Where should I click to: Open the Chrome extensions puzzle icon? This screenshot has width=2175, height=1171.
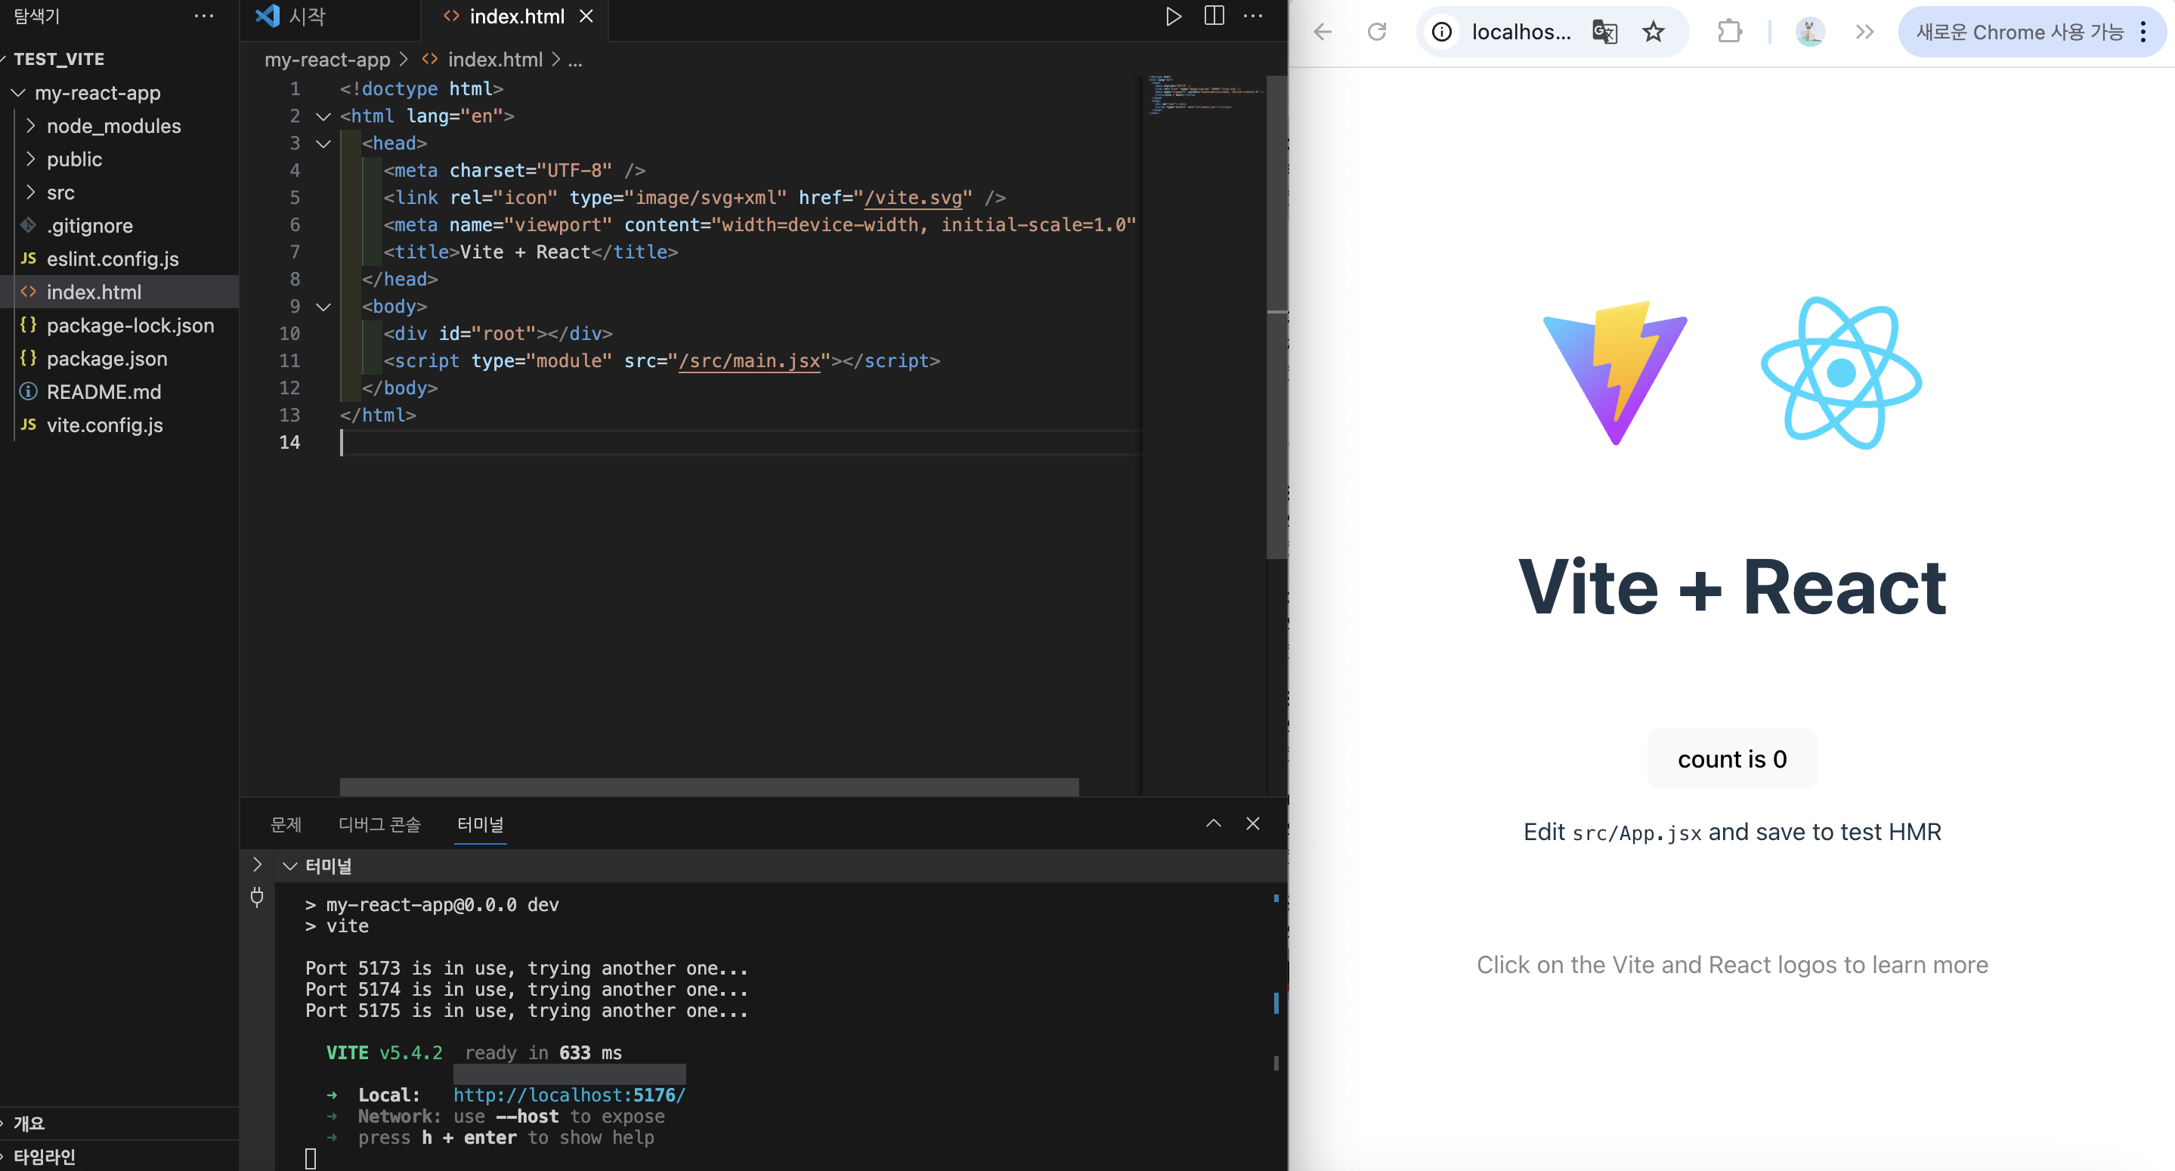(x=1729, y=32)
